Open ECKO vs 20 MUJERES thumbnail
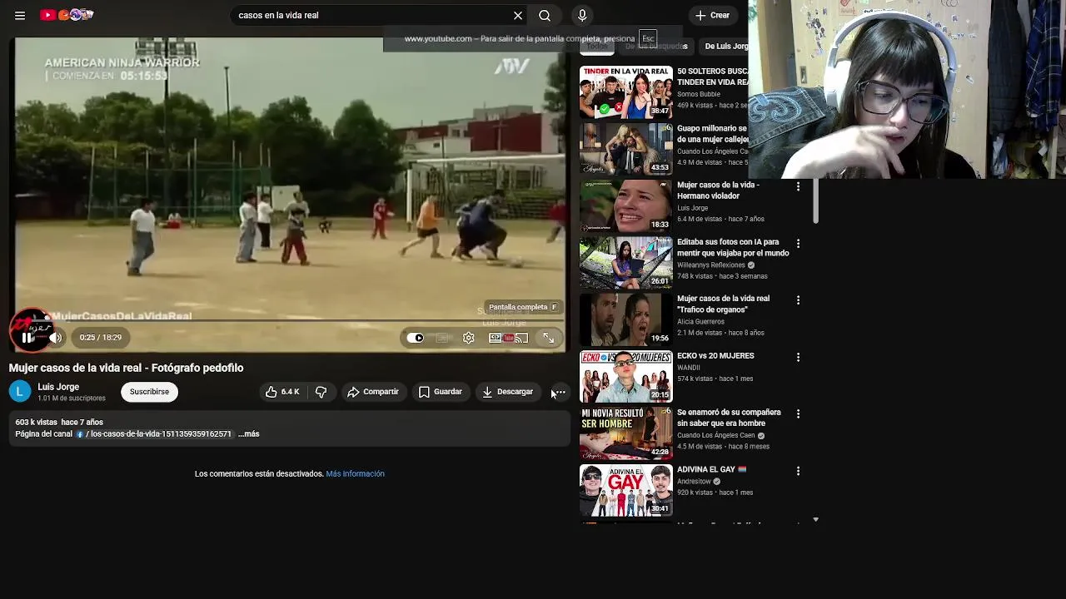 click(x=626, y=376)
